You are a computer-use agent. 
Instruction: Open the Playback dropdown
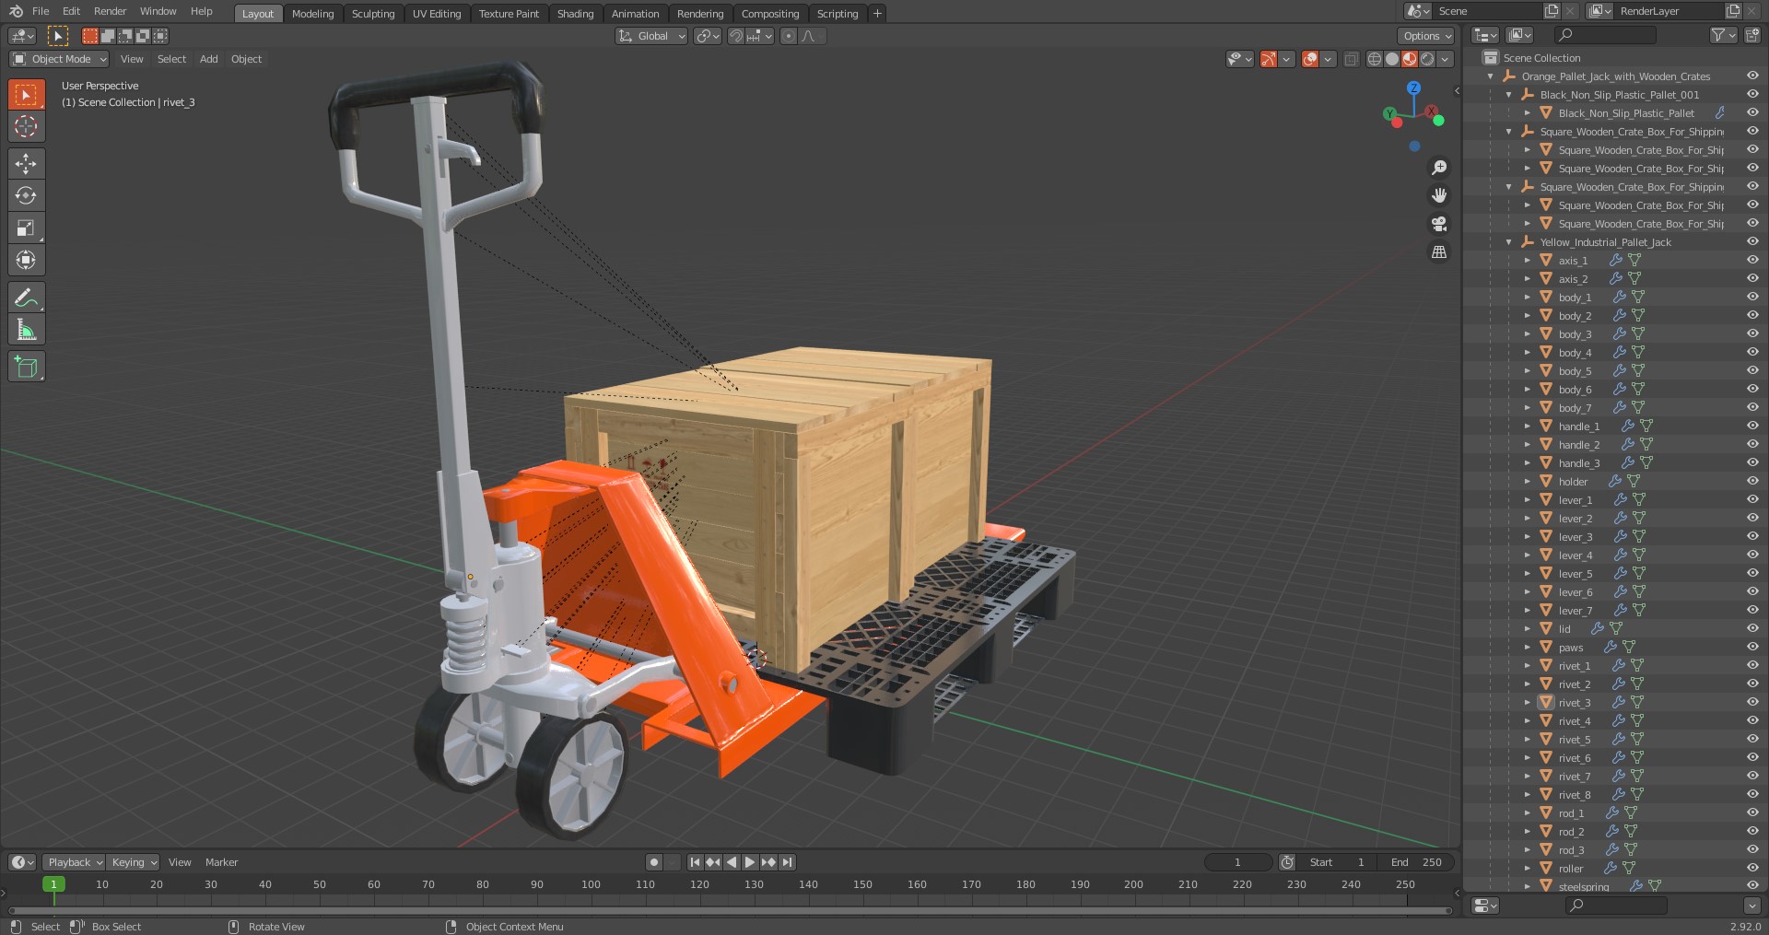point(74,862)
